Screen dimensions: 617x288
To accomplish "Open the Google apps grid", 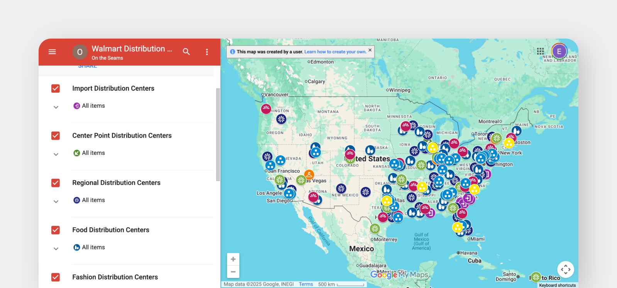I will (x=541, y=51).
